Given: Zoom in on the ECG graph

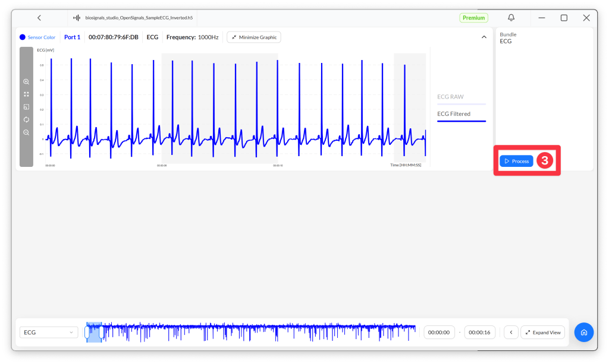Looking at the screenshot, I should pos(26,82).
